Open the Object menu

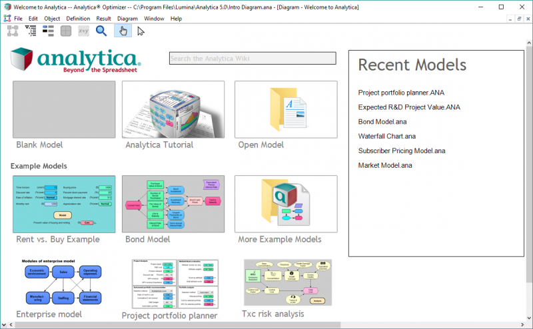click(x=52, y=19)
